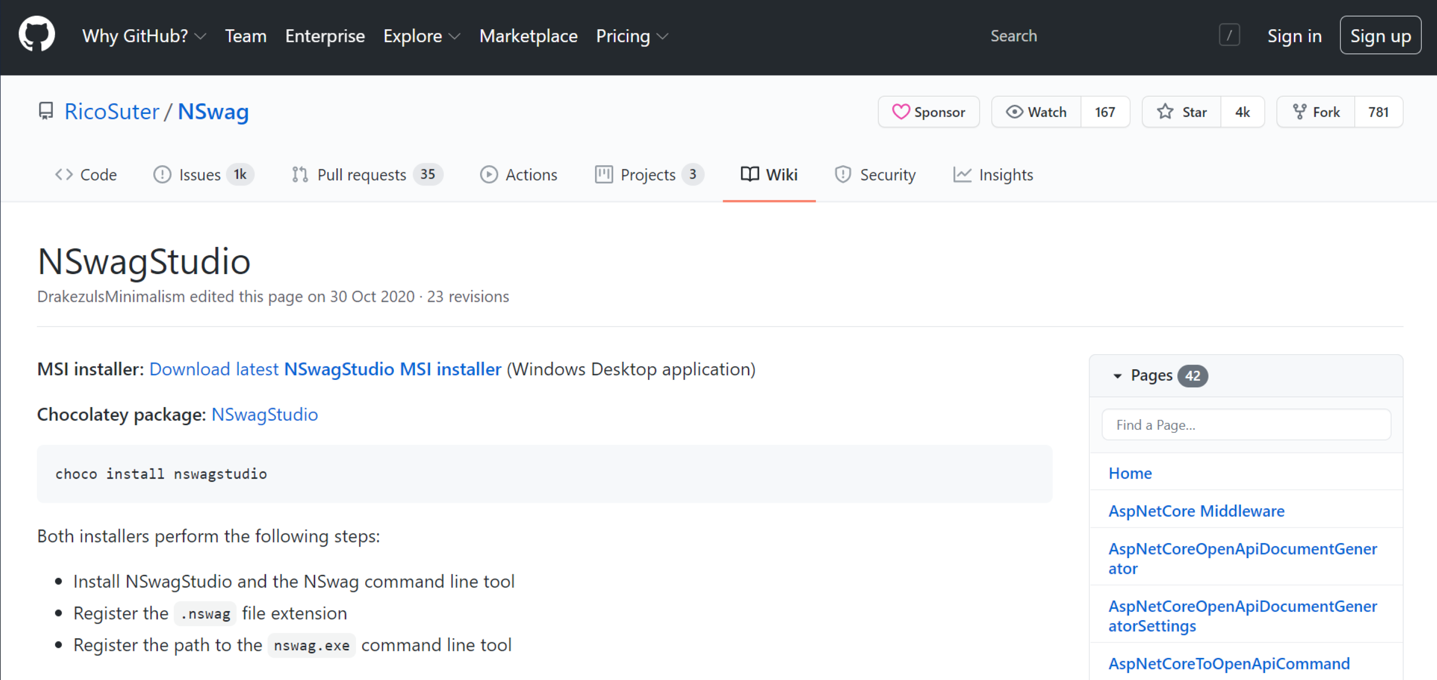The width and height of the screenshot is (1437, 680).
Task: Click the Security shield icon
Action: pyautogui.click(x=843, y=174)
